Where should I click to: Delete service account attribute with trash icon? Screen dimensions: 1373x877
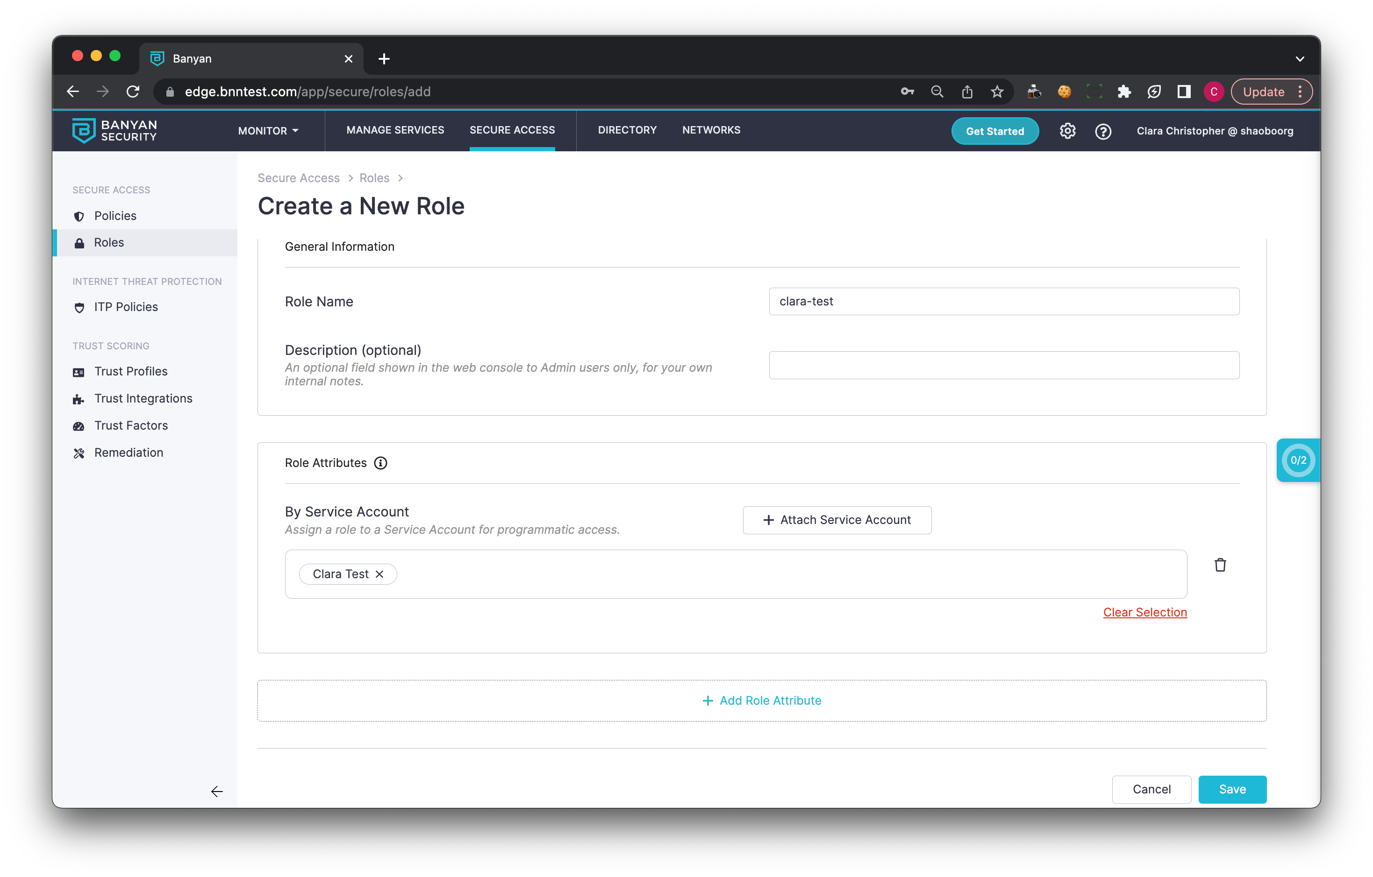[x=1220, y=565]
